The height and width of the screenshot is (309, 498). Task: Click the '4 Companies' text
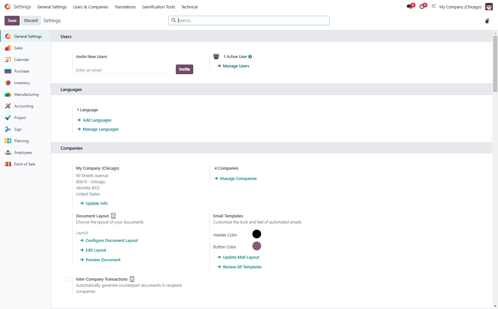tap(226, 168)
